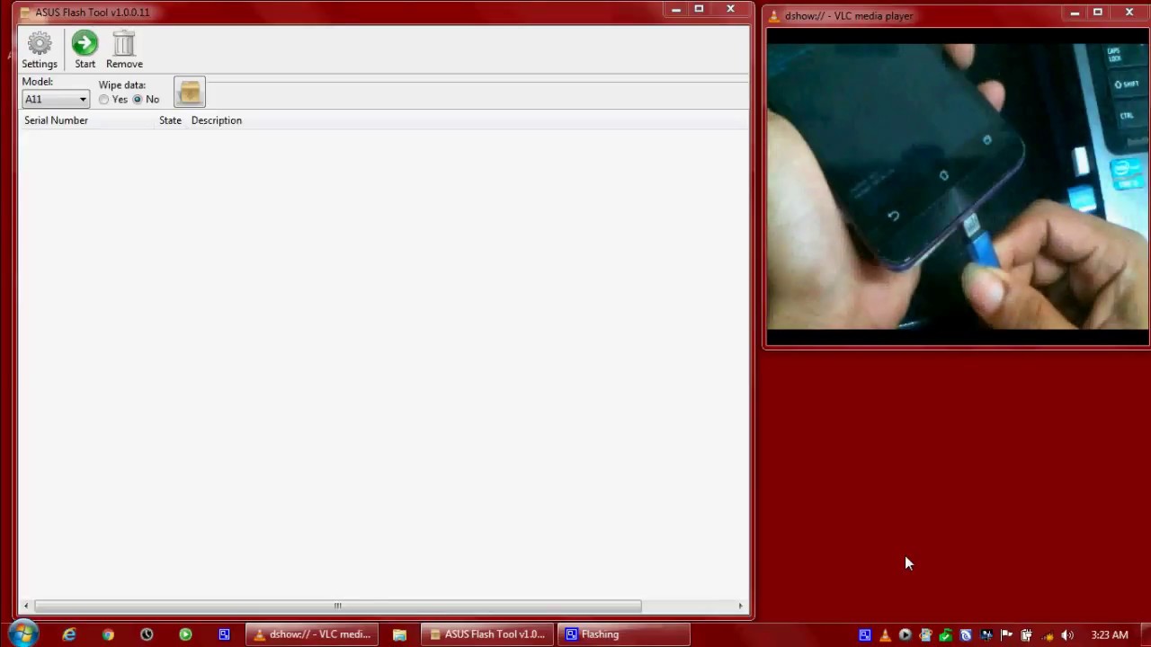Click the network signal tray icon
Image resolution: width=1151 pixels, height=647 pixels.
1047,635
